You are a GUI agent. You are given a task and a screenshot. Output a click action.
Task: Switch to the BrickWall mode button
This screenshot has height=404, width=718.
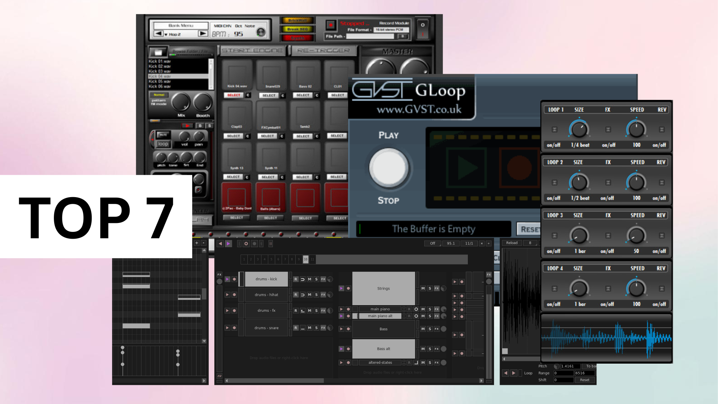pos(298,21)
